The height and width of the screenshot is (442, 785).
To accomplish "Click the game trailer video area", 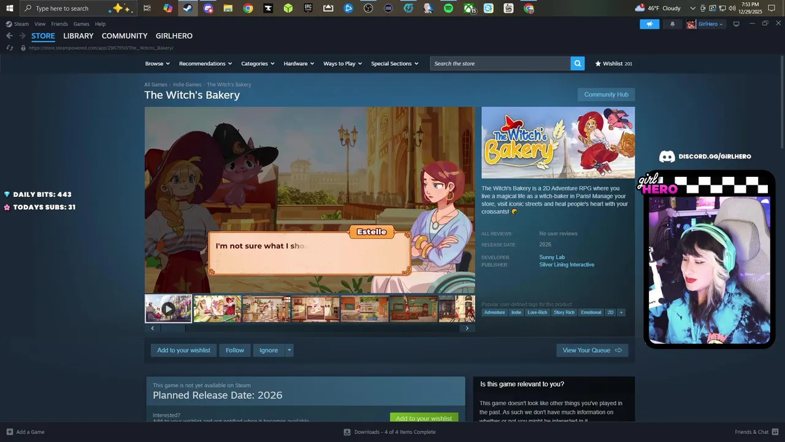I will point(310,200).
